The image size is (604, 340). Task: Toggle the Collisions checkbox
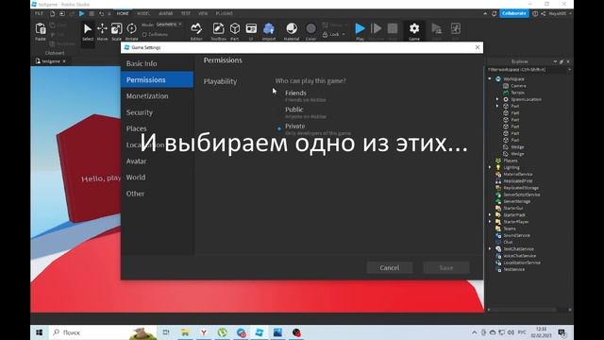144,34
